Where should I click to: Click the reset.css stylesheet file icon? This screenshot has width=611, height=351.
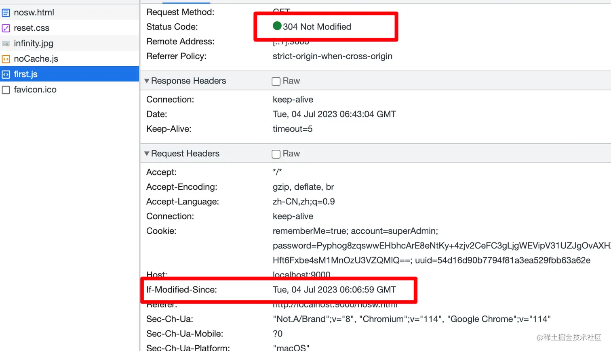pos(6,28)
